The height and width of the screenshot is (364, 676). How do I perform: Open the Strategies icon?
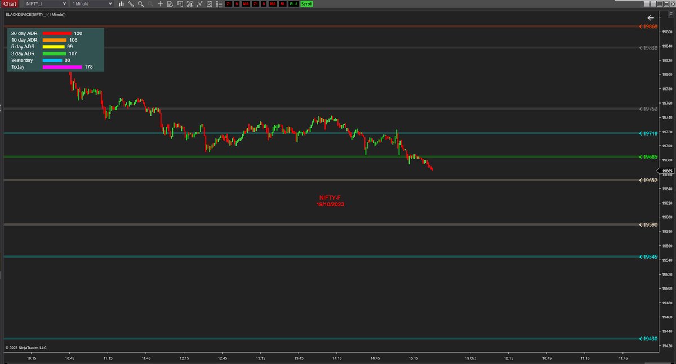[x=210, y=3]
